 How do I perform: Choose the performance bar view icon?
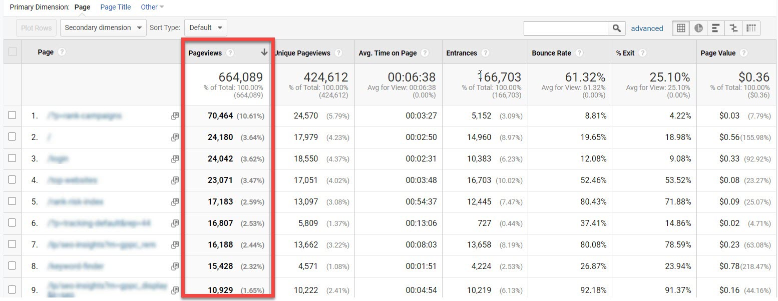pos(715,28)
